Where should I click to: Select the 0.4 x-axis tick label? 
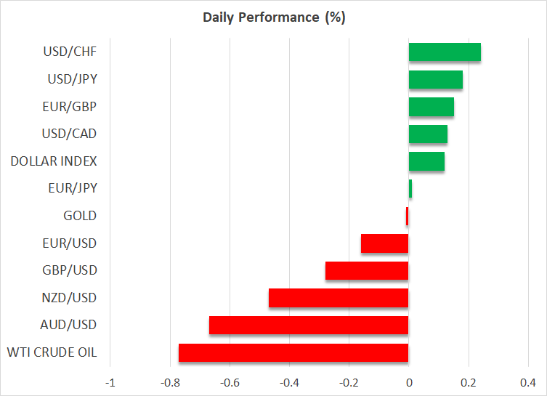coord(528,383)
